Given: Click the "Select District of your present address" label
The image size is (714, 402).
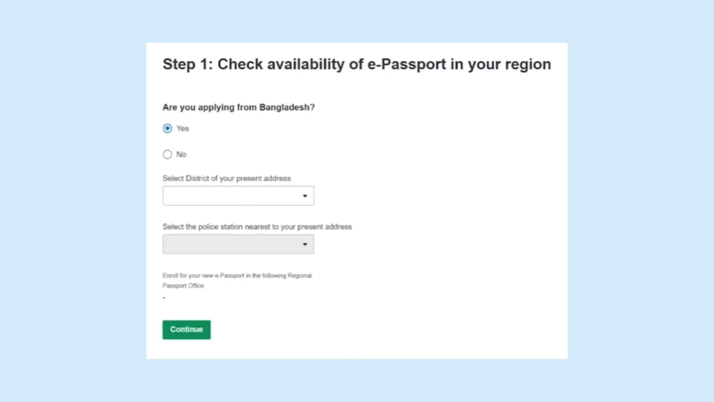Looking at the screenshot, I should (226, 179).
